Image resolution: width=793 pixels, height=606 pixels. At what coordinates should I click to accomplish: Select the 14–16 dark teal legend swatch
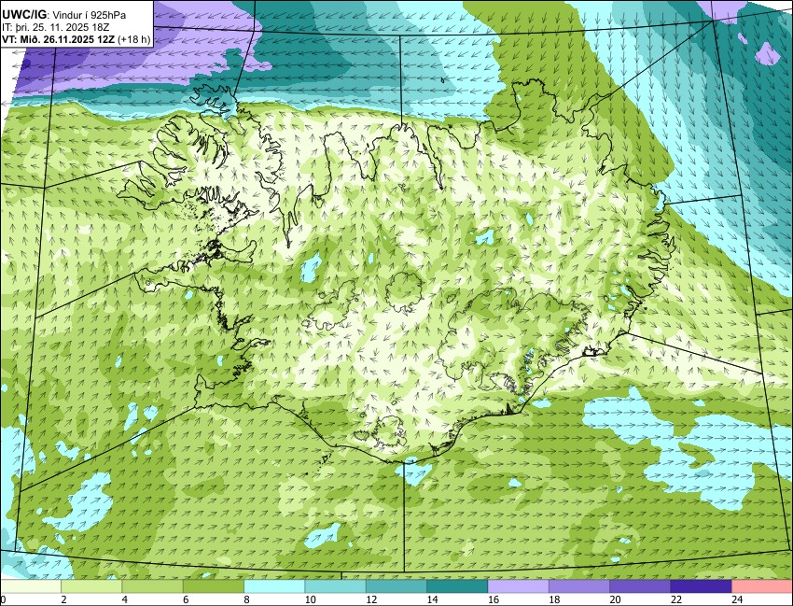pos(457,586)
